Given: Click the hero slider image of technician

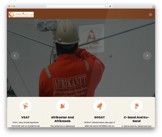Looking at the screenshot, I should pos(81,58).
